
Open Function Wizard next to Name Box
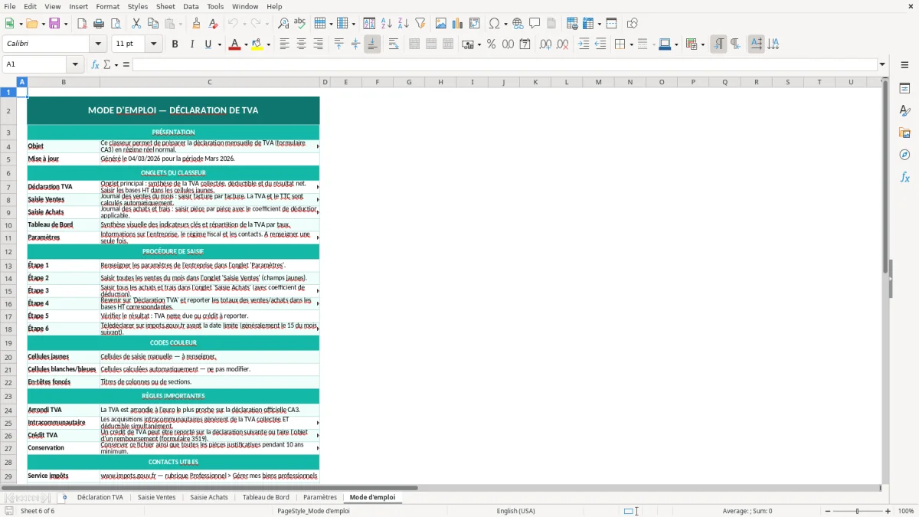95,64
